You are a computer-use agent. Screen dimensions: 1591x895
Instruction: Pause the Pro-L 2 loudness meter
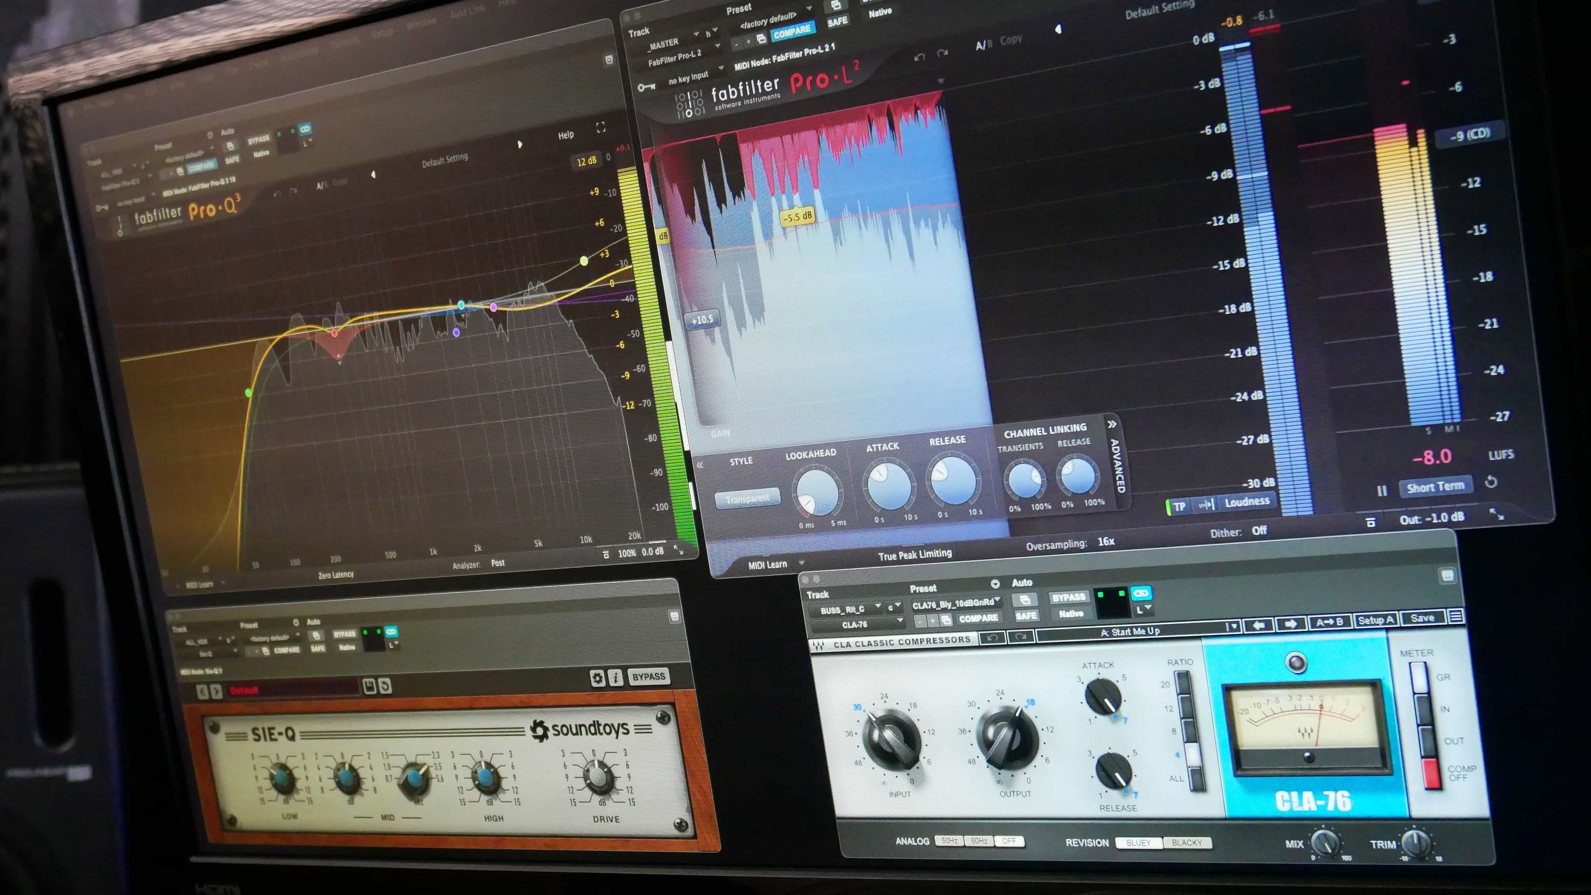[1382, 490]
